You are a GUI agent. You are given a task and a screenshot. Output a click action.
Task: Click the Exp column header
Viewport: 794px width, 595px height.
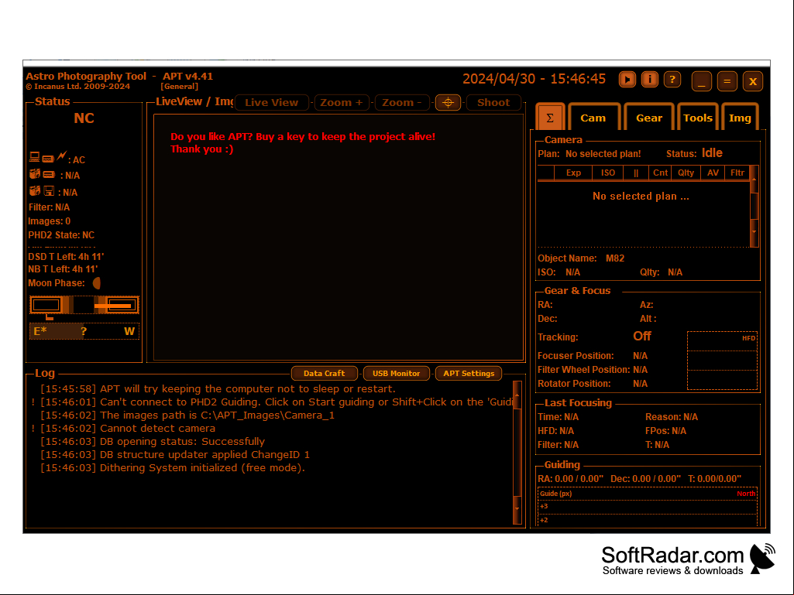tap(573, 173)
